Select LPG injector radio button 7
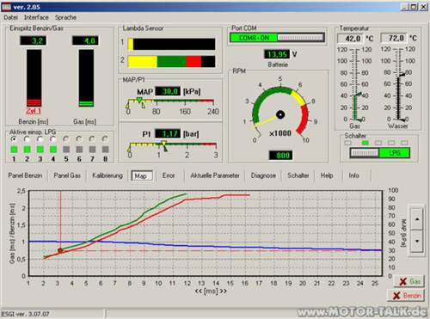 point(92,139)
